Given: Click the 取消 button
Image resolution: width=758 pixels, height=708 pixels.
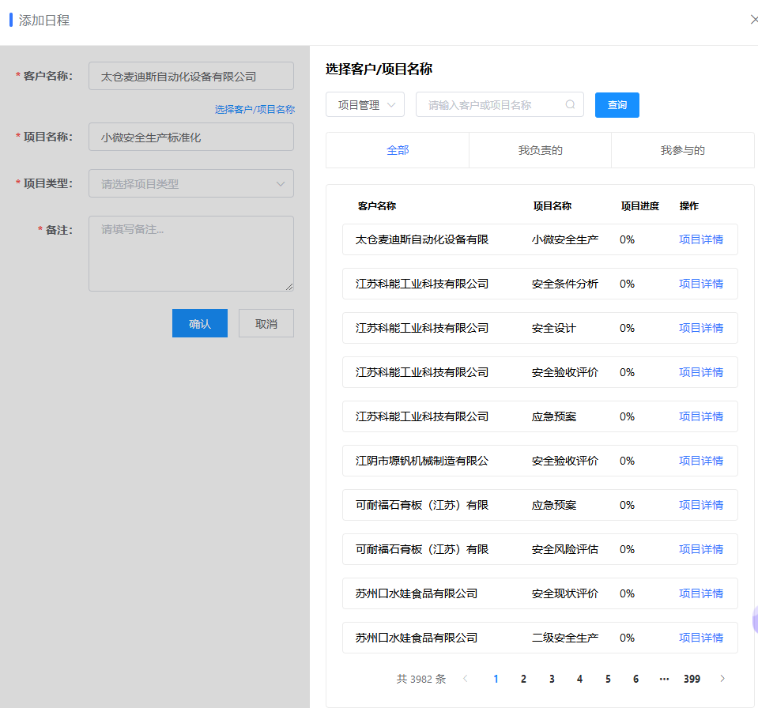Looking at the screenshot, I should (x=266, y=323).
